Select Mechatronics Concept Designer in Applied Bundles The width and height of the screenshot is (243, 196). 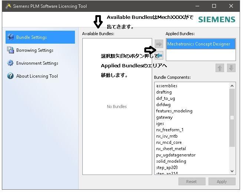[x=201, y=44]
